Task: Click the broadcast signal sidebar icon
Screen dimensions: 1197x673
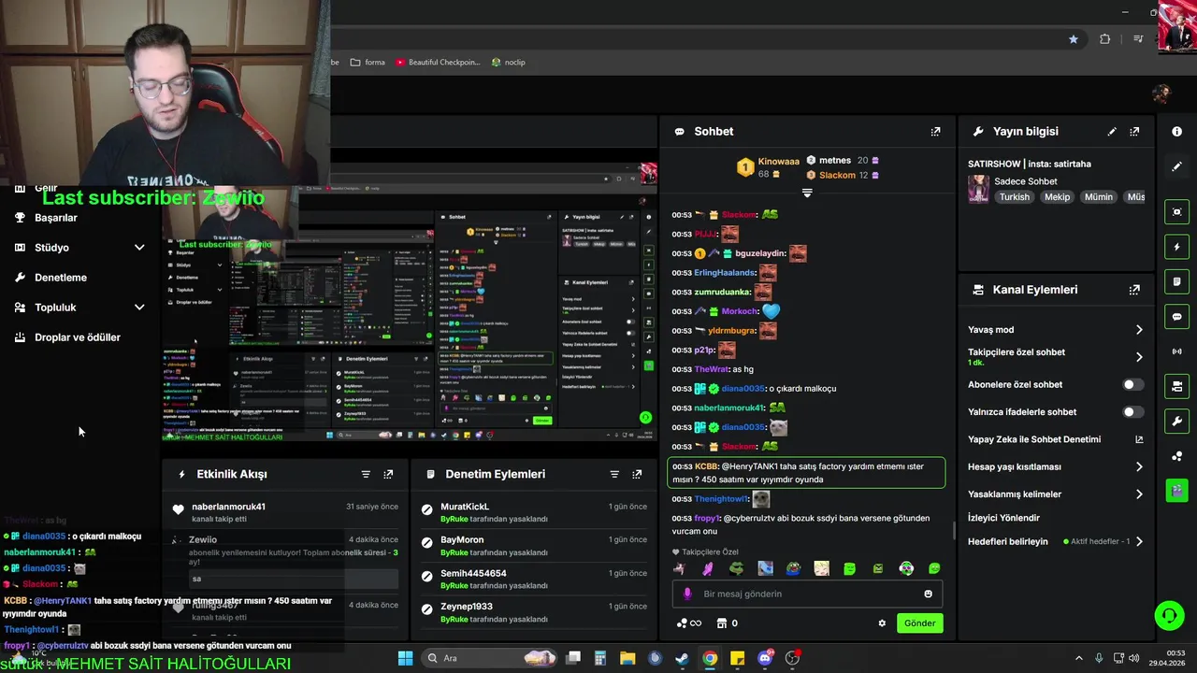Action: click(1176, 351)
